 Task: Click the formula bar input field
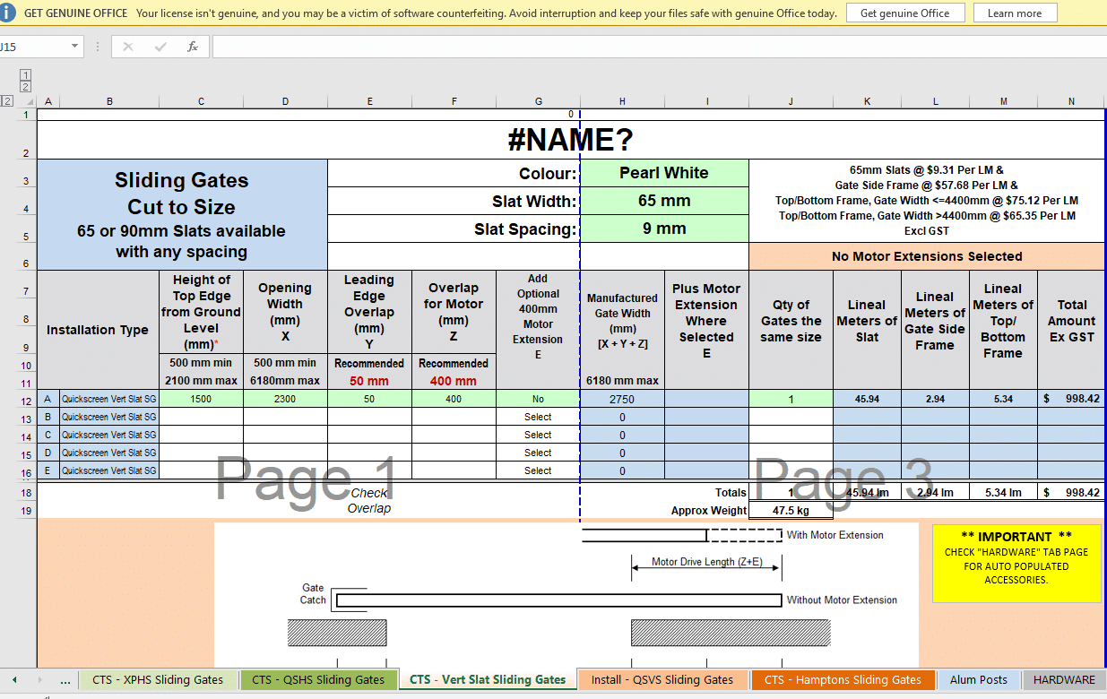pyautogui.click(x=659, y=47)
